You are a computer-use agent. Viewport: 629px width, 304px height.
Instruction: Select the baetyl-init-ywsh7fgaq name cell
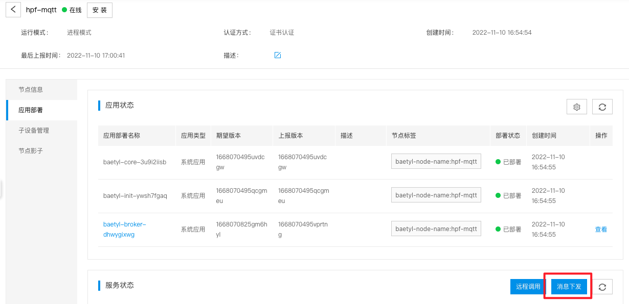[x=135, y=196]
